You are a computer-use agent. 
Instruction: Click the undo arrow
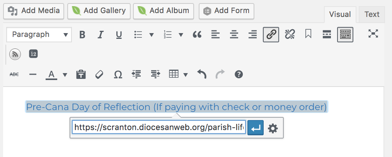click(x=201, y=74)
